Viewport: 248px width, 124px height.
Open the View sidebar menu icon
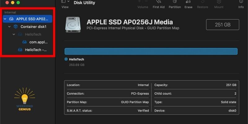(x=63, y=2)
